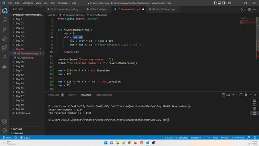Viewport: 259px width, 146px height.
Task: Click the main branch status item
Action: [x=7, y=137]
